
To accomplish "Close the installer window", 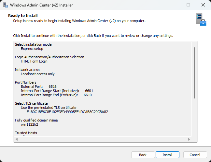I will [203, 5].
